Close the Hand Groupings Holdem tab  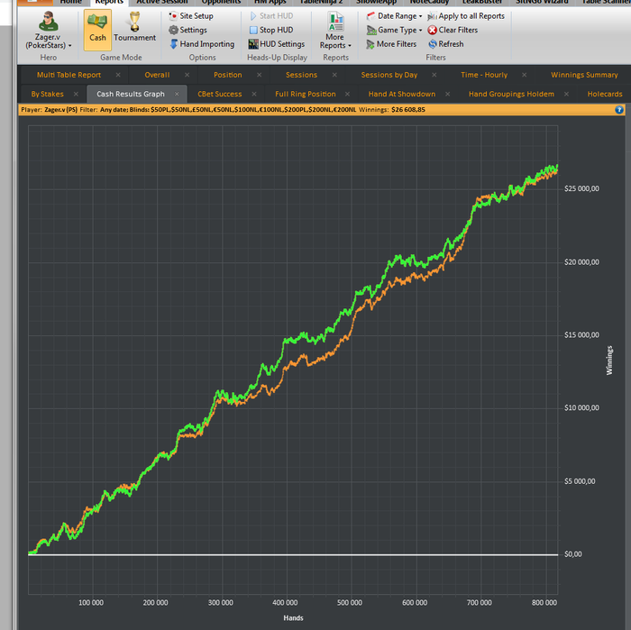tap(566, 94)
